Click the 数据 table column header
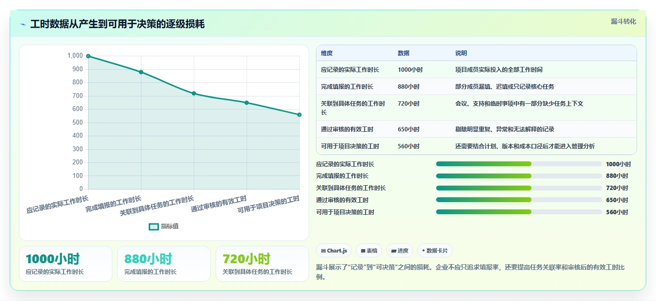The image size is (656, 301). (404, 53)
